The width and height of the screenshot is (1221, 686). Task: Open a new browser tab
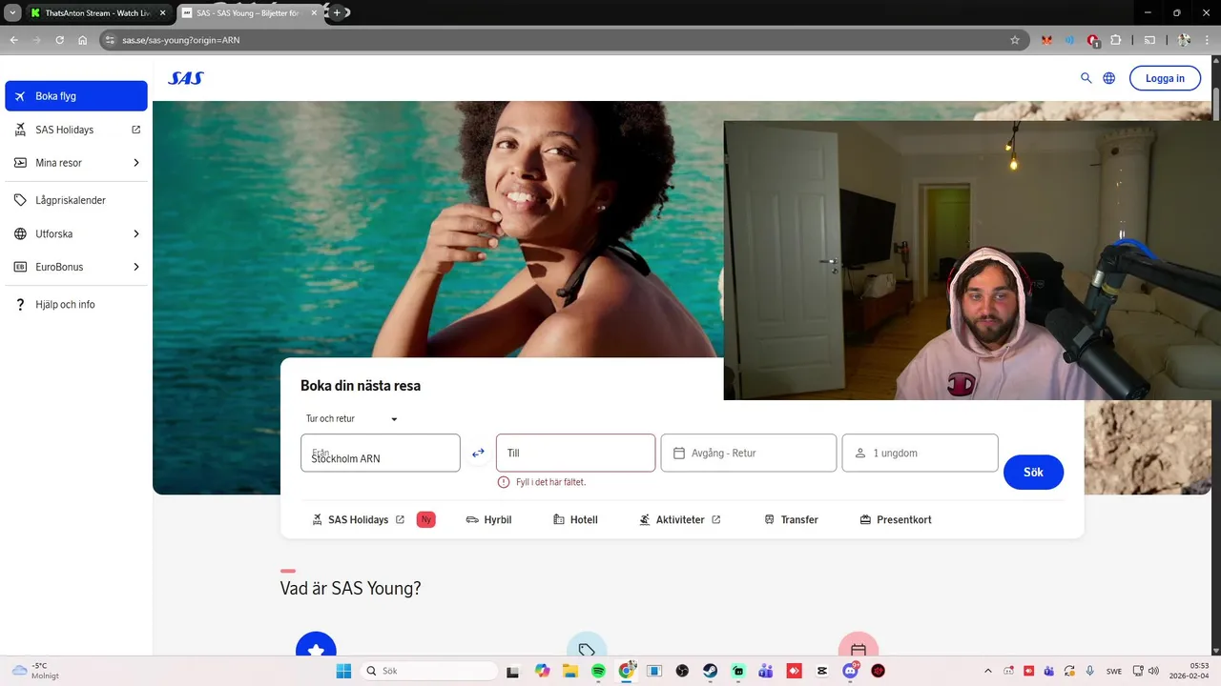(337, 12)
